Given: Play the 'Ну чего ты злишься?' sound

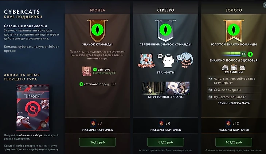Looking at the screenshot, I should tap(234, 97).
